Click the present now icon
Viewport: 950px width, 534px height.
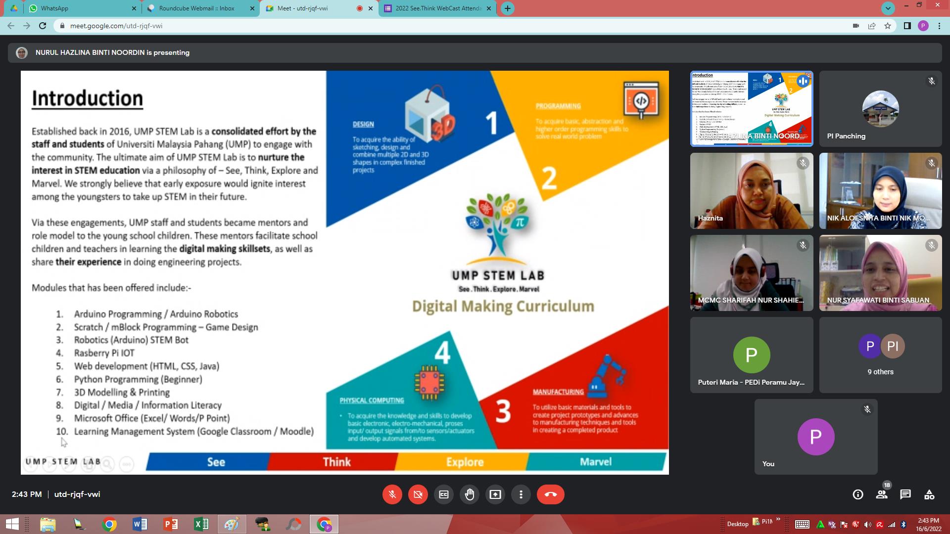[x=495, y=494]
